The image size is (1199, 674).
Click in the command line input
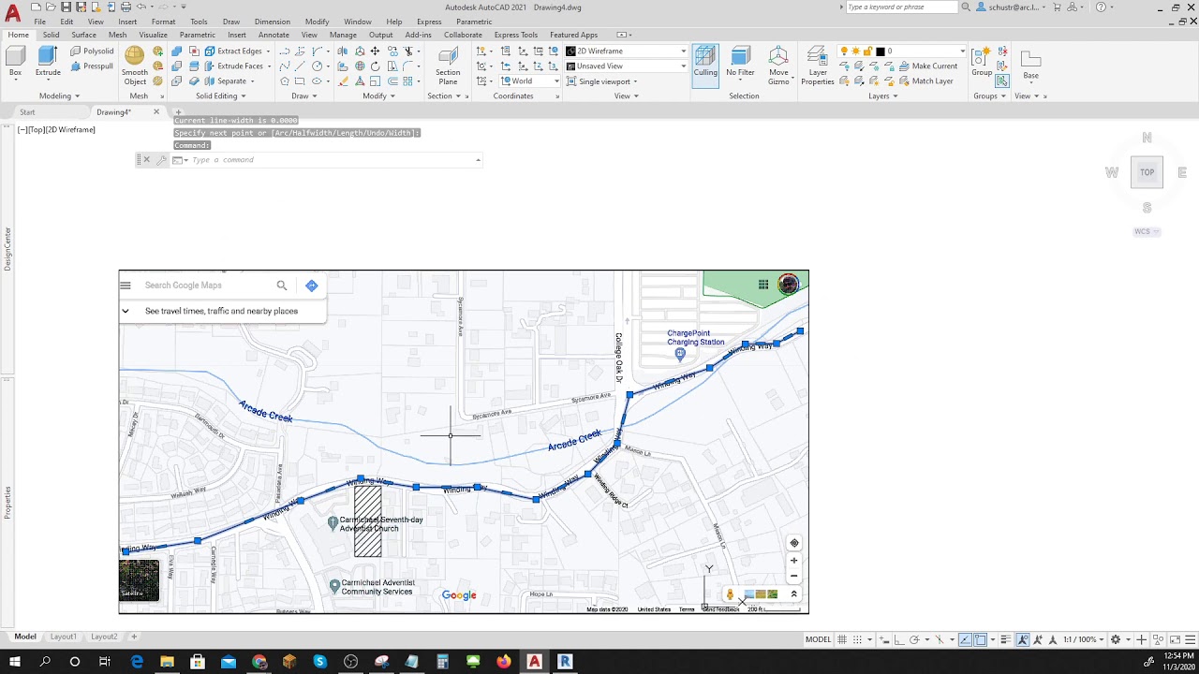(333, 160)
